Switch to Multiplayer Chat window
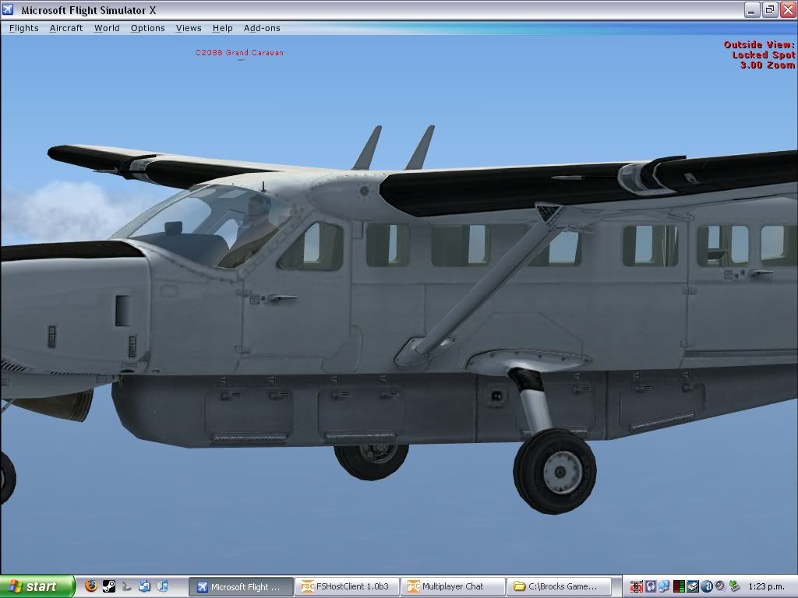 click(454, 586)
